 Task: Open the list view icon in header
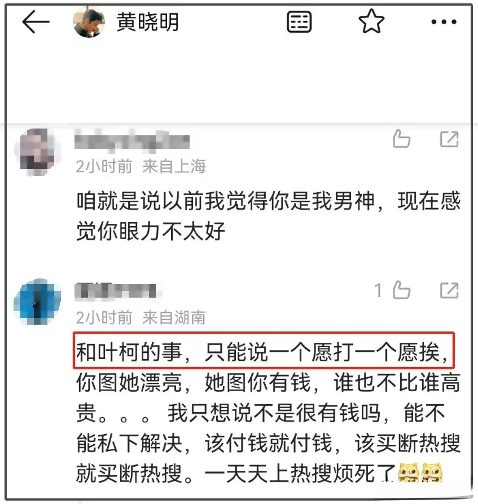click(299, 22)
